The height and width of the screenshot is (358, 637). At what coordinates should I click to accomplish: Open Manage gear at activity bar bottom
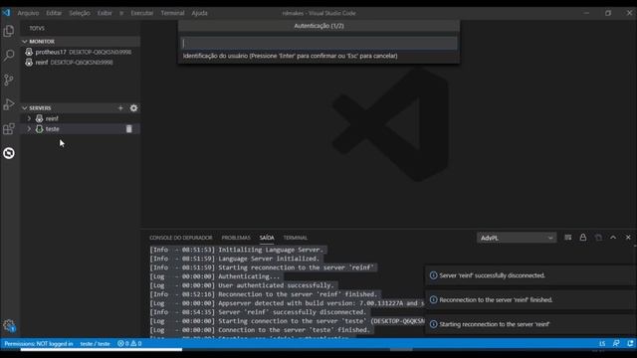click(9, 325)
